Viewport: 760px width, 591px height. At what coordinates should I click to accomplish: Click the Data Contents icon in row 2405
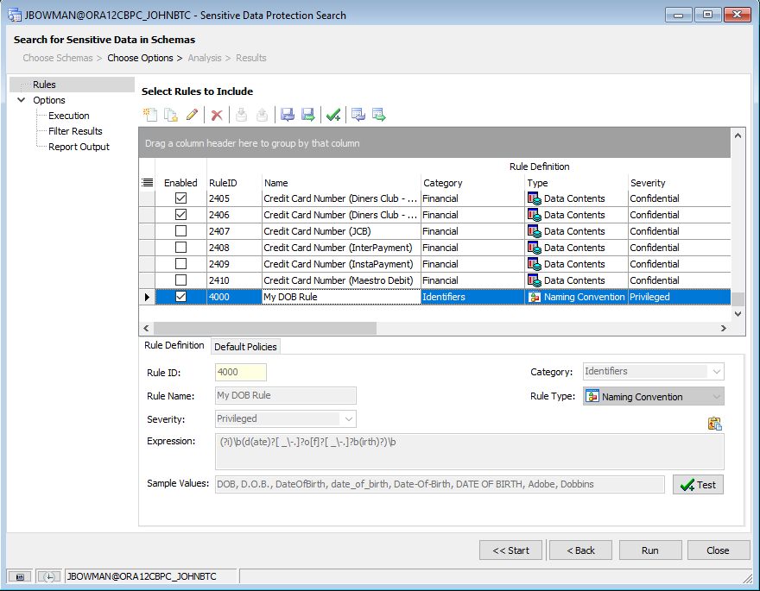tap(534, 198)
